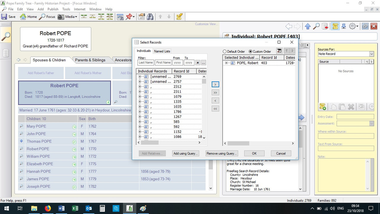
Task: Click the hand-on-card record icon
Action: coord(141,17)
